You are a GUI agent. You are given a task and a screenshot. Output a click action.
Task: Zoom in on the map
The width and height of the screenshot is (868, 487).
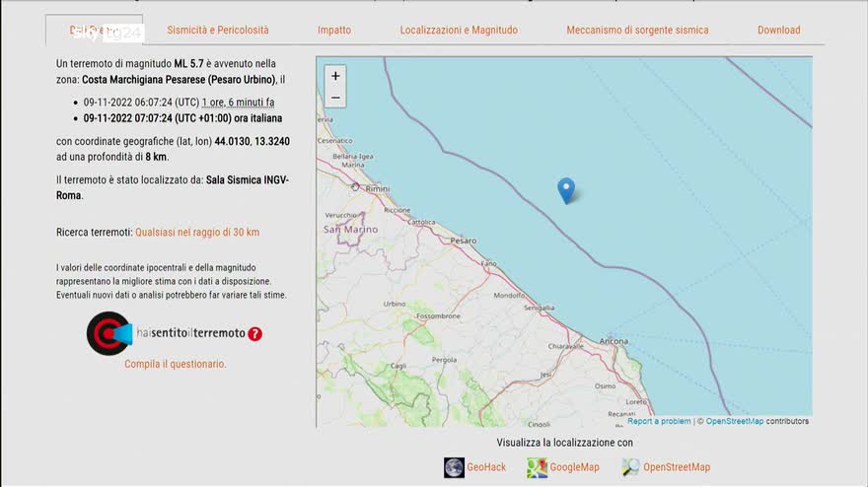335,76
